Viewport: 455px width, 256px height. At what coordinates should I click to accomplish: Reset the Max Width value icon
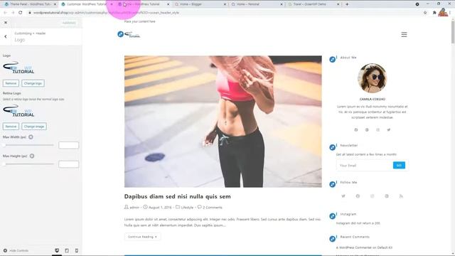pos(31,137)
